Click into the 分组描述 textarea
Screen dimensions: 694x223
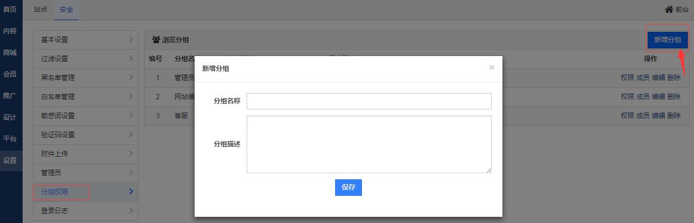[x=369, y=144]
